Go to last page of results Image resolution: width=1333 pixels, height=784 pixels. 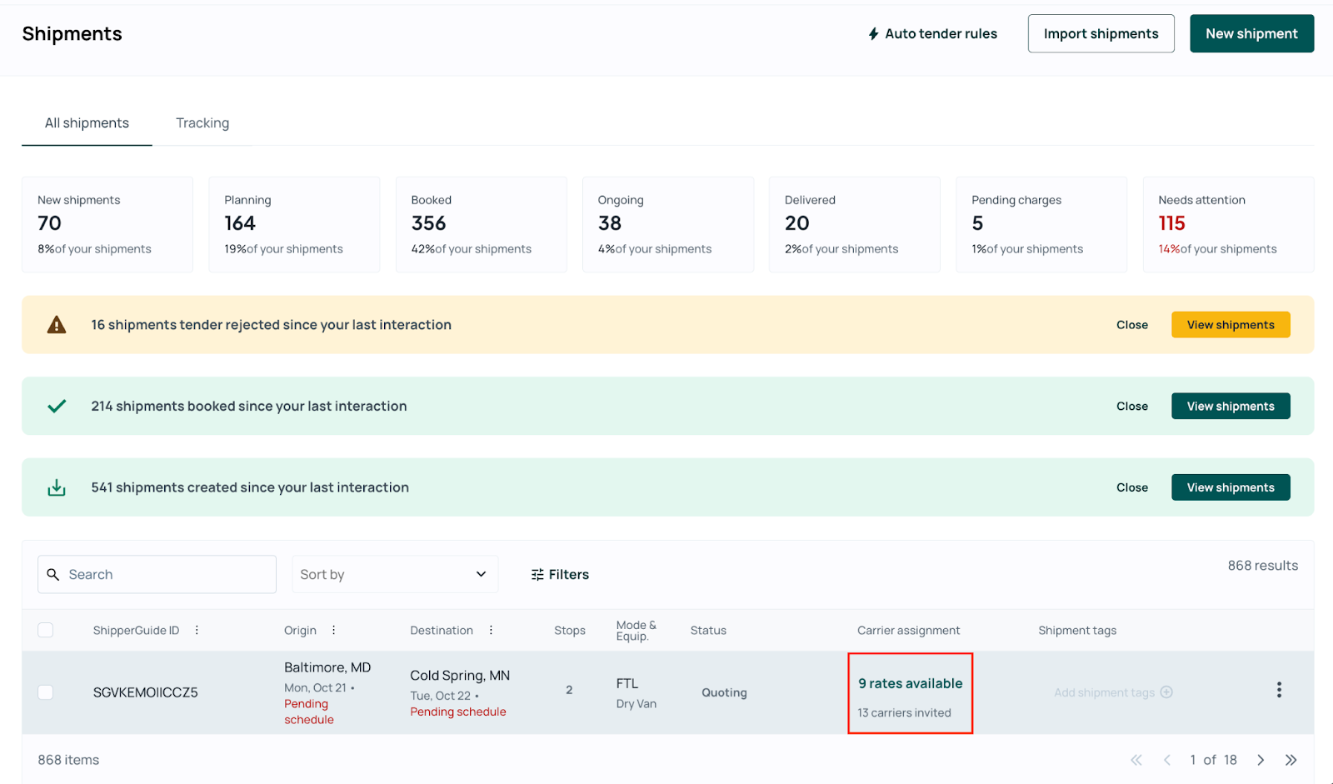pos(1291,760)
